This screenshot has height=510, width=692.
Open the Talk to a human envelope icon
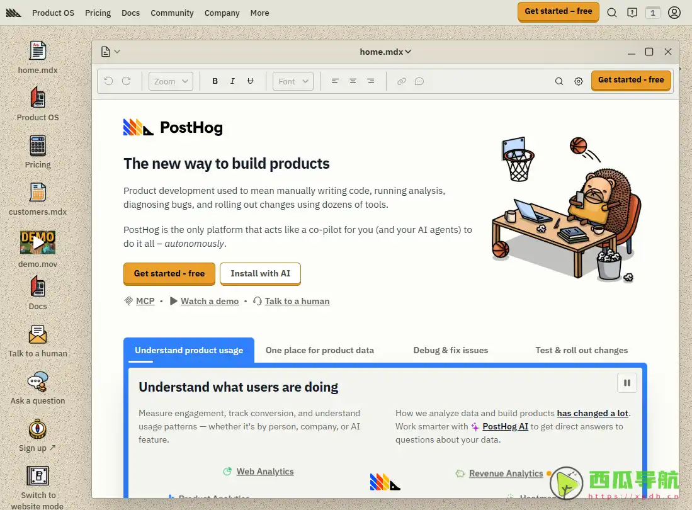tap(38, 334)
